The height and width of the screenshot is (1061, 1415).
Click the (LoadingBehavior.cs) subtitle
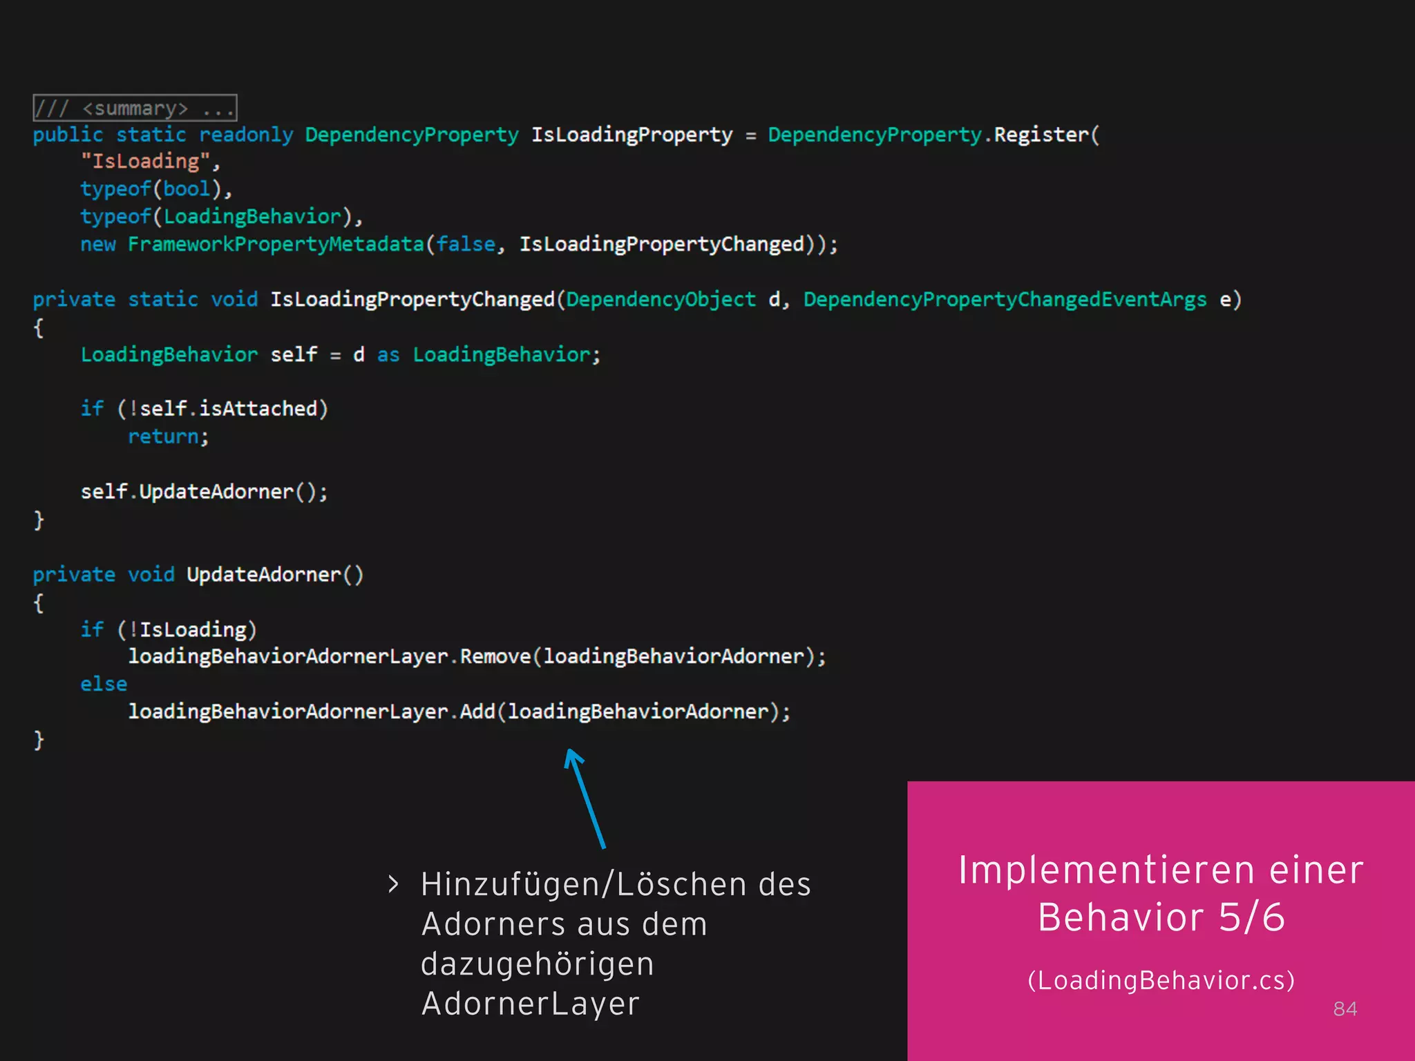(x=1161, y=980)
